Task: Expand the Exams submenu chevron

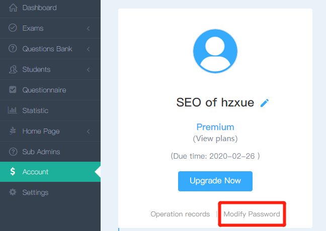Action: [x=89, y=29]
